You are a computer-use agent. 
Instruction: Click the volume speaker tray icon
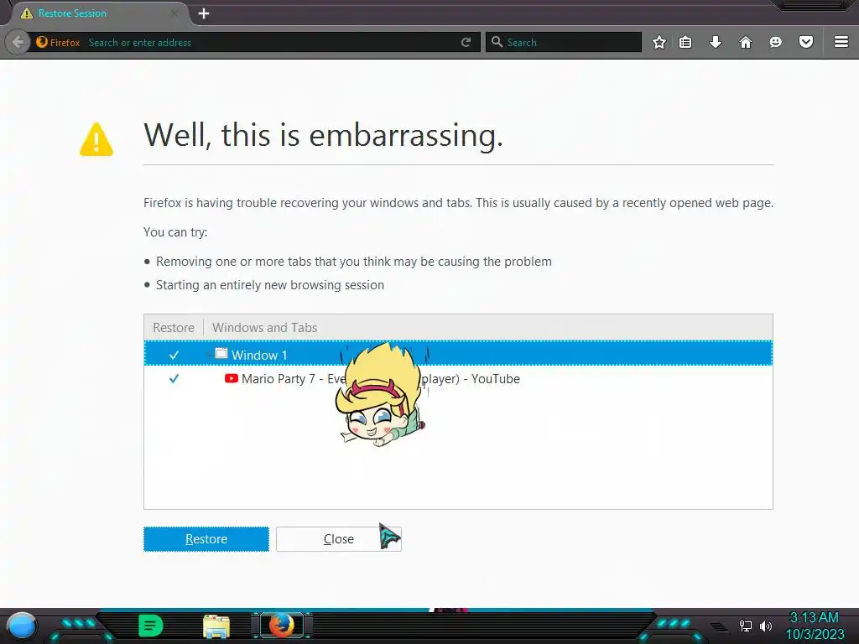click(x=766, y=626)
